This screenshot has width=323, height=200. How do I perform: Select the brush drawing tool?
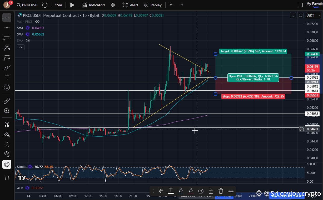coord(7,67)
